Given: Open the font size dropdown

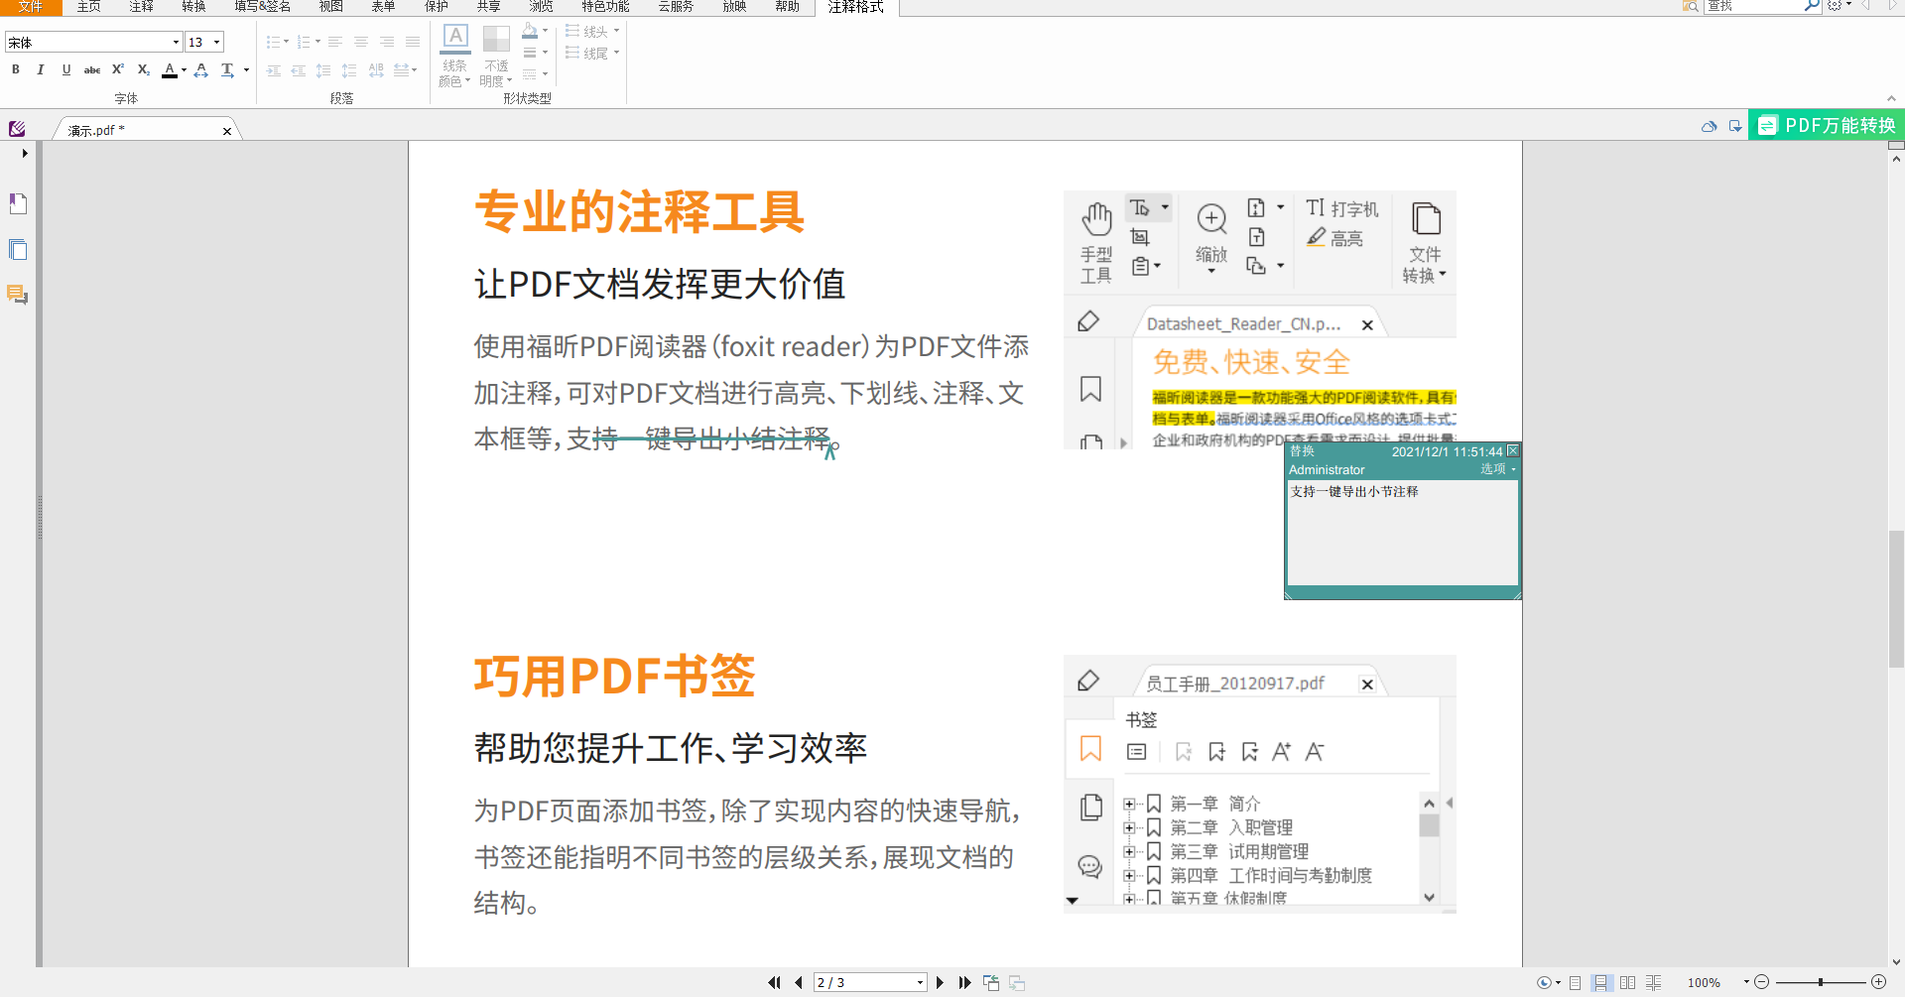Looking at the screenshot, I should [x=217, y=42].
